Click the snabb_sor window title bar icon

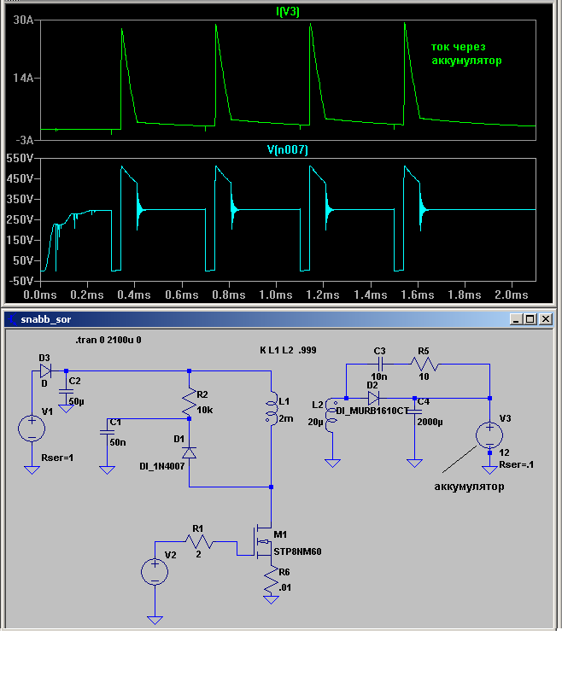click(x=13, y=319)
